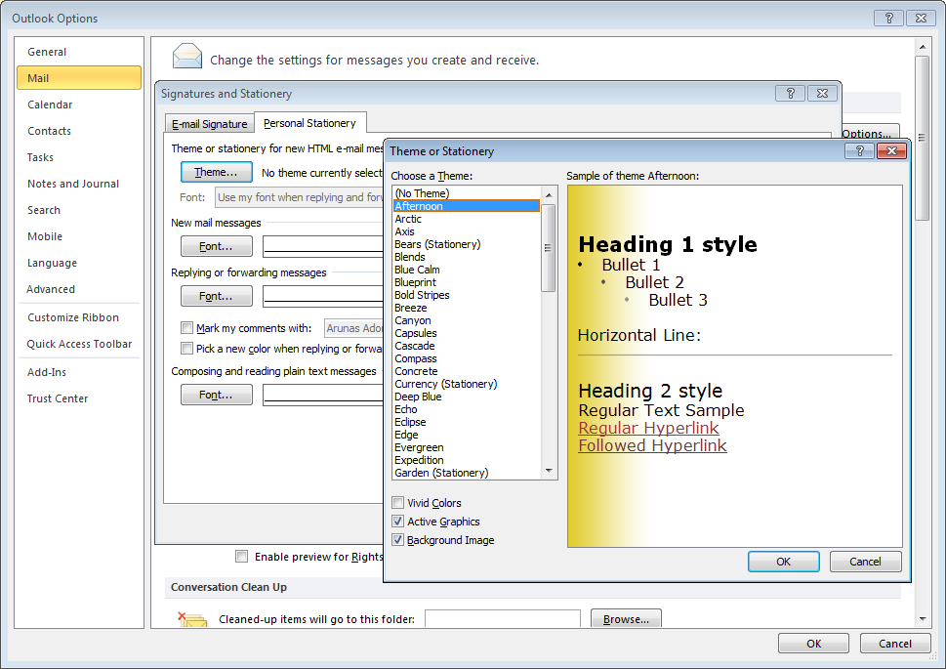Click cleaned-up items folder input field

click(503, 619)
